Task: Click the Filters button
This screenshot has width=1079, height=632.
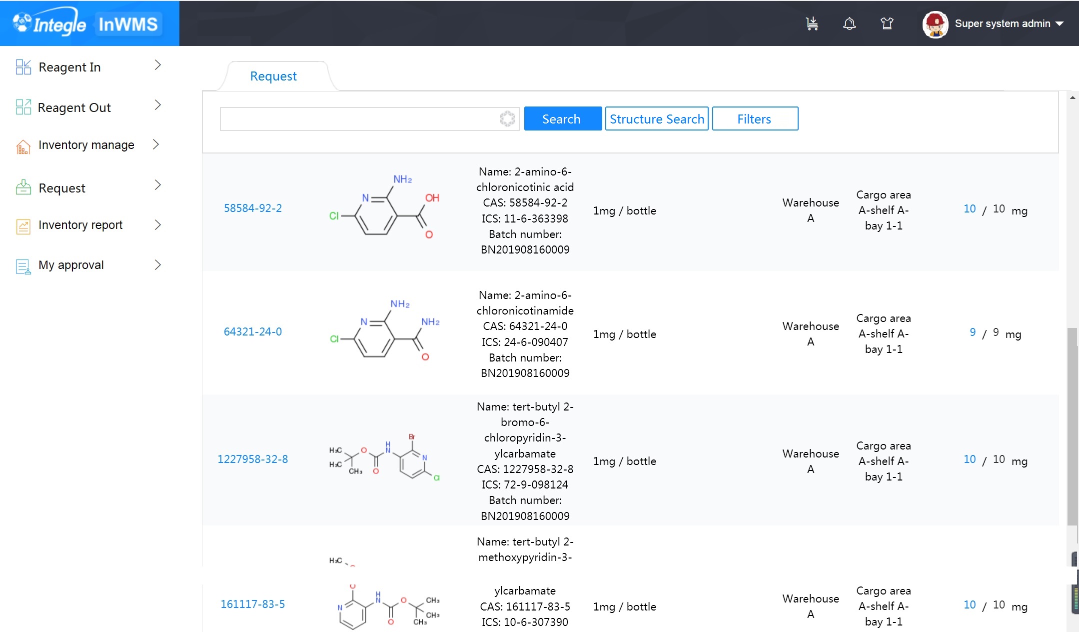Action: point(754,118)
